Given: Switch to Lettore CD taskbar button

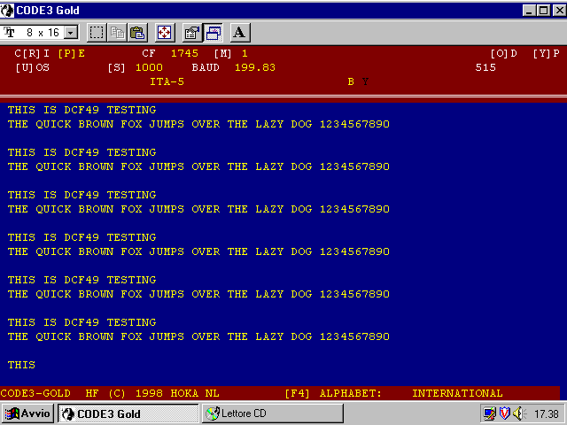Looking at the screenshot, I should 248,413.
